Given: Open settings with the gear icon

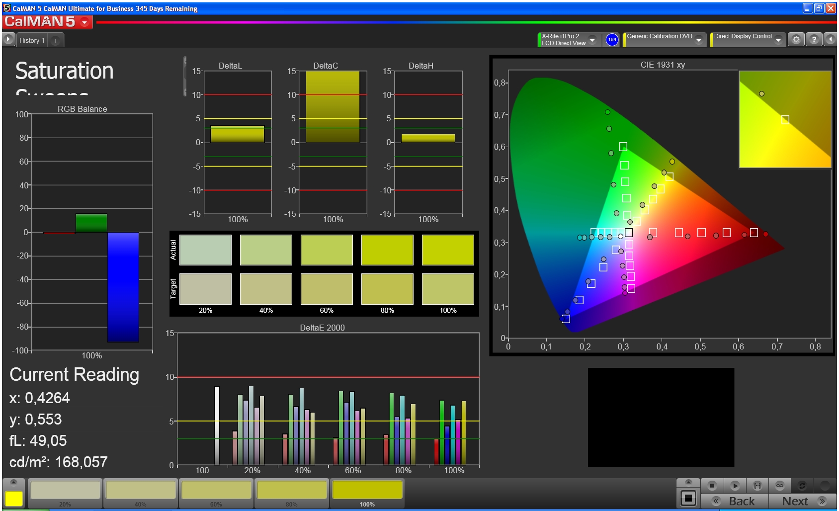Looking at the screenshot, I should tap(796, 40).
